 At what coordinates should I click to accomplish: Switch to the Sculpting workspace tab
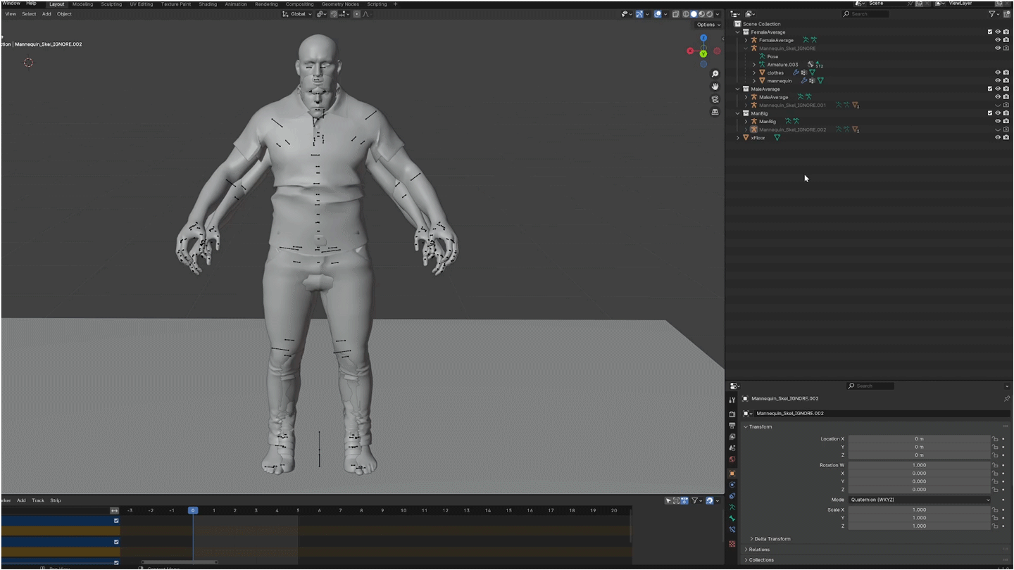coord(111,4)
